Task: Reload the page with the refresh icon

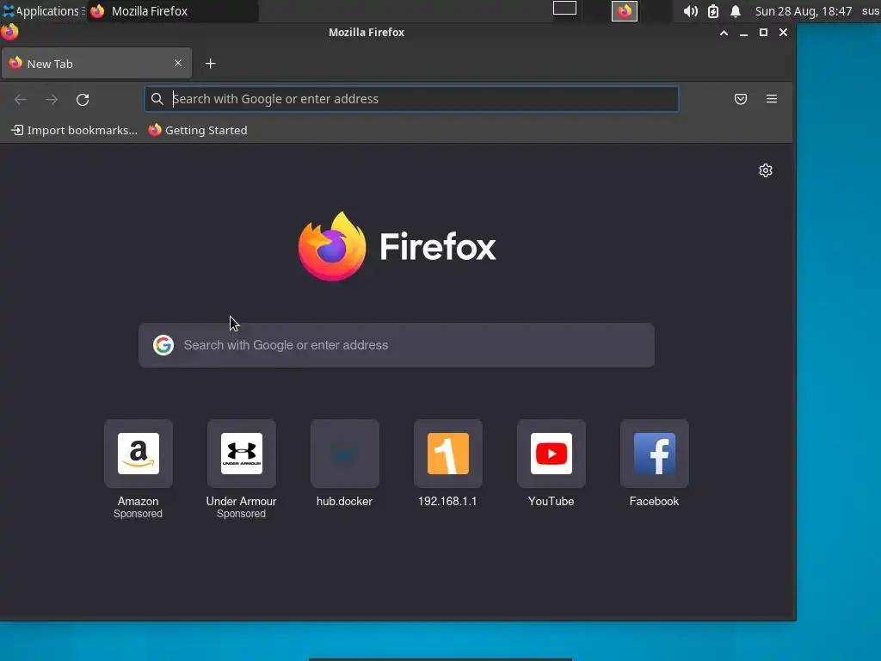Action: click(x=83, y=100)
